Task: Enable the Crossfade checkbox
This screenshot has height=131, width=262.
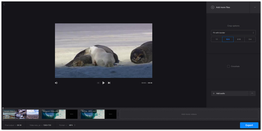Action: [x=229, y=66]
